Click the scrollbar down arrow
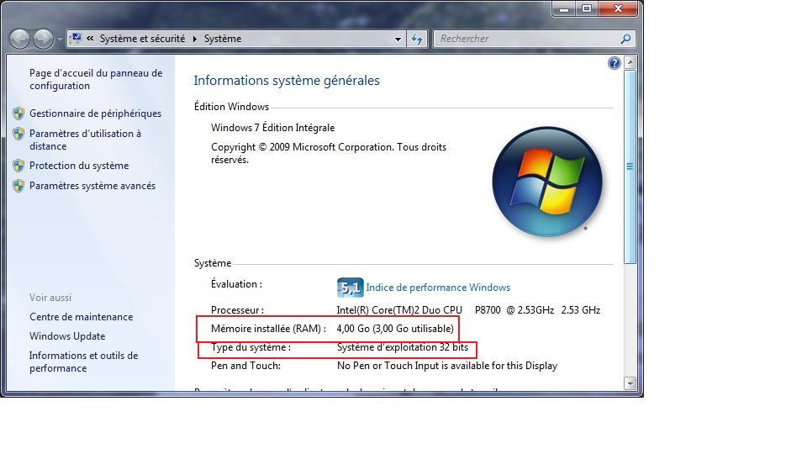 point(630,383)
